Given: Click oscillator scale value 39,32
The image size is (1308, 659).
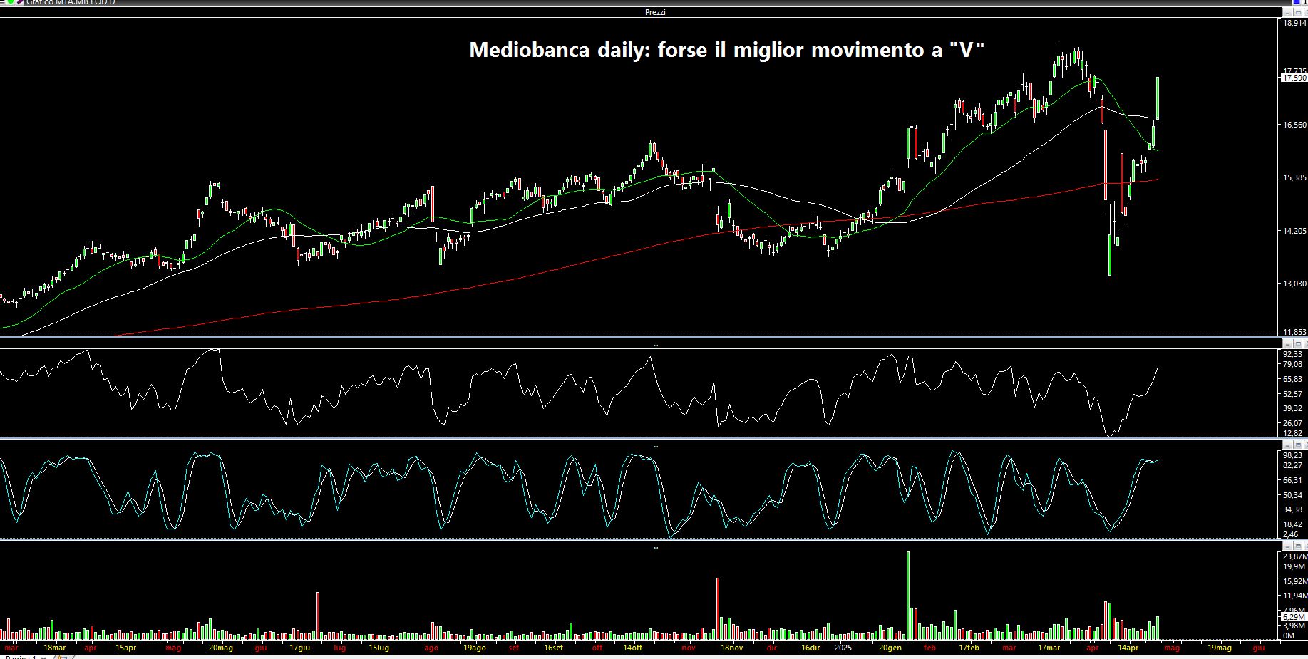Looking at the screenshot, I should click(x=1292, y=408).
